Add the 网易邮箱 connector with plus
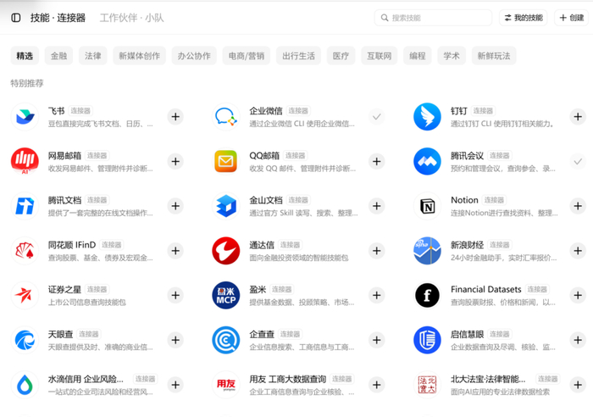 175,162
